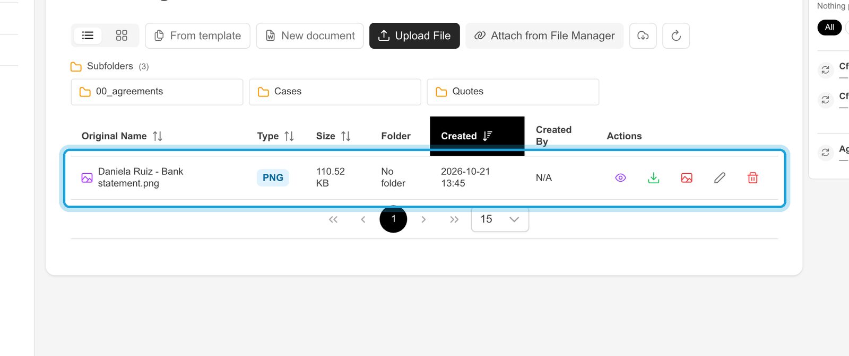Open the Cases subfolder

pyautogui.click(x=335, y=92)
